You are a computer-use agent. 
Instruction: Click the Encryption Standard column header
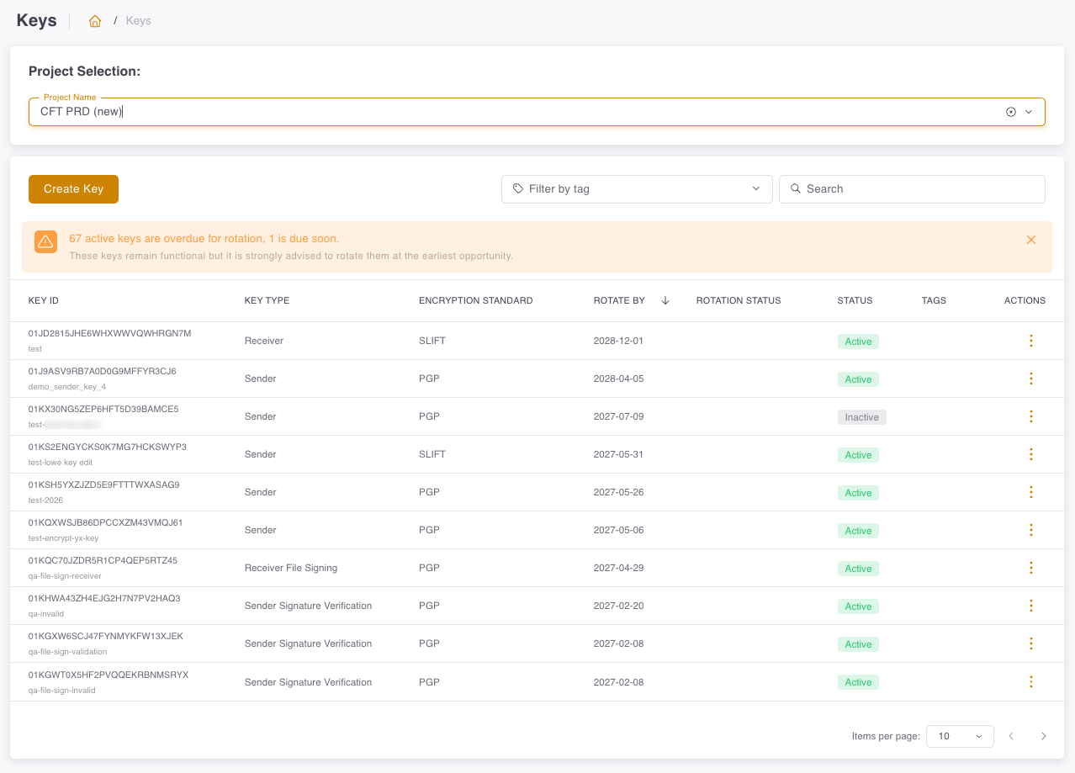click(475, 300)
